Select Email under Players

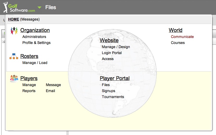click(x=50, y=91)
